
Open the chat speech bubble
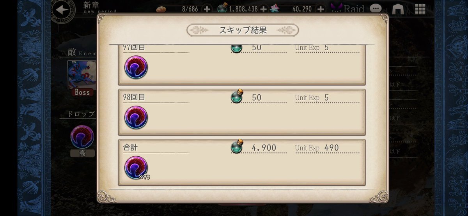376,9
